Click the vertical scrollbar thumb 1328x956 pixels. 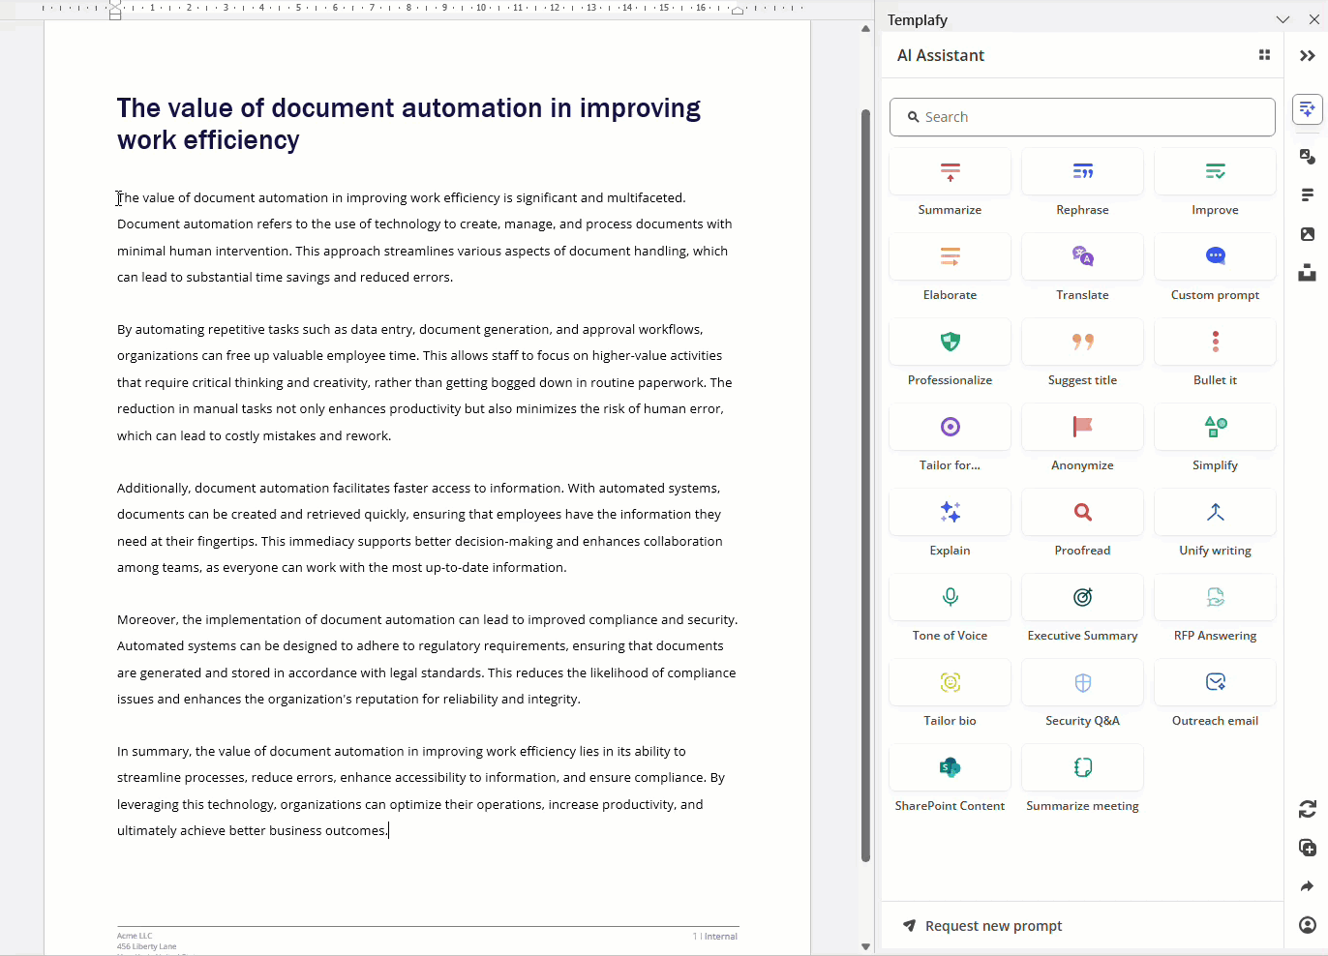[865, 486]
